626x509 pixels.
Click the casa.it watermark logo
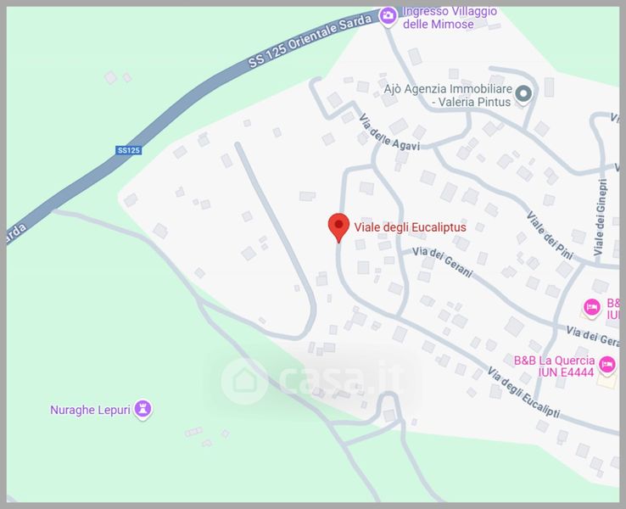pos(311,380)
